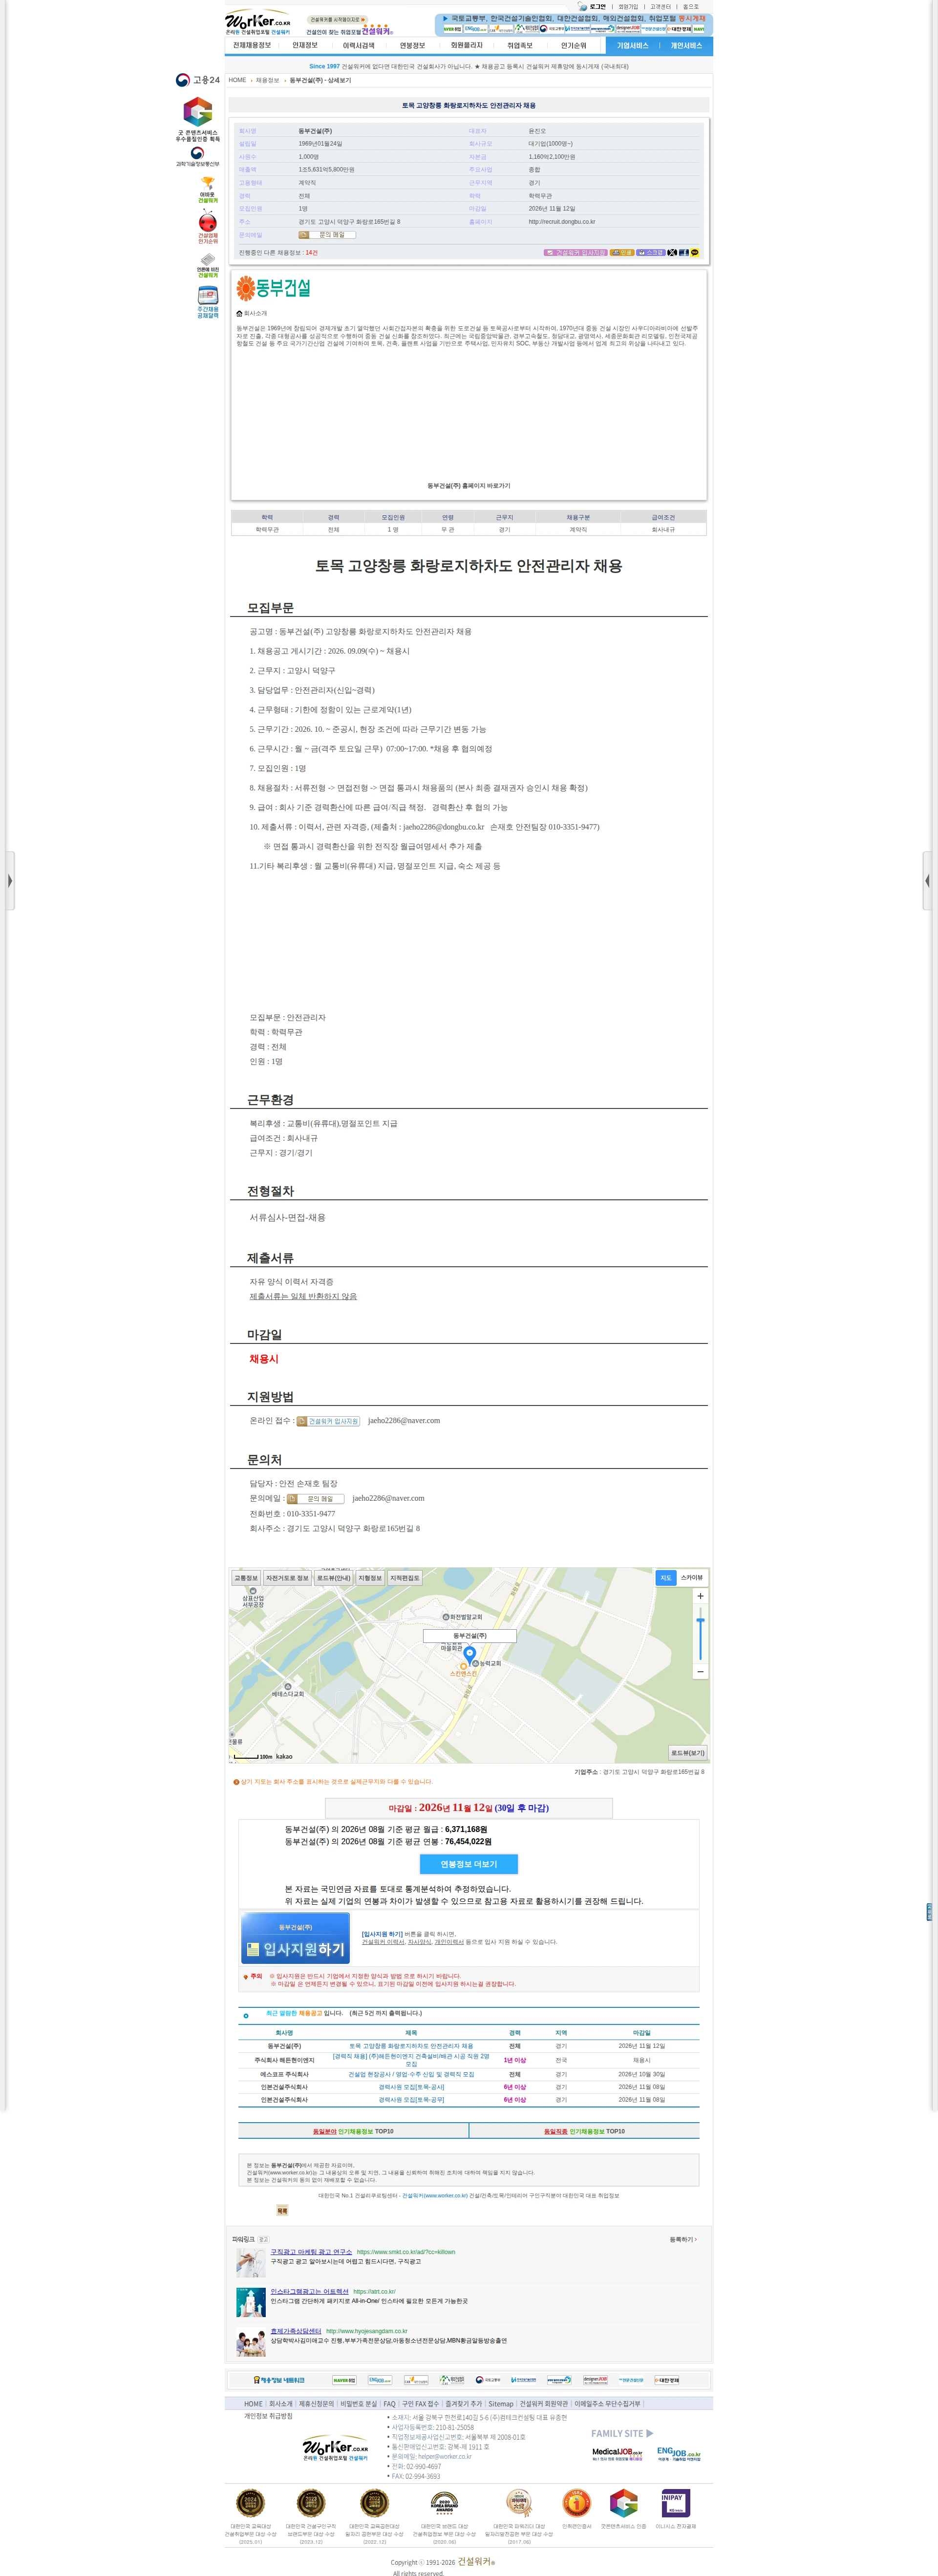Image resolution: width=938 pixels, height=2576 pixels.
Task: Open 연봉정보 menu
Action: click(x=412, y=45)
